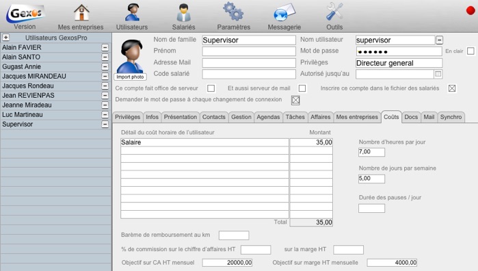Click the Code salarié input field
This screenshot has width=478, height=271.
249,74
